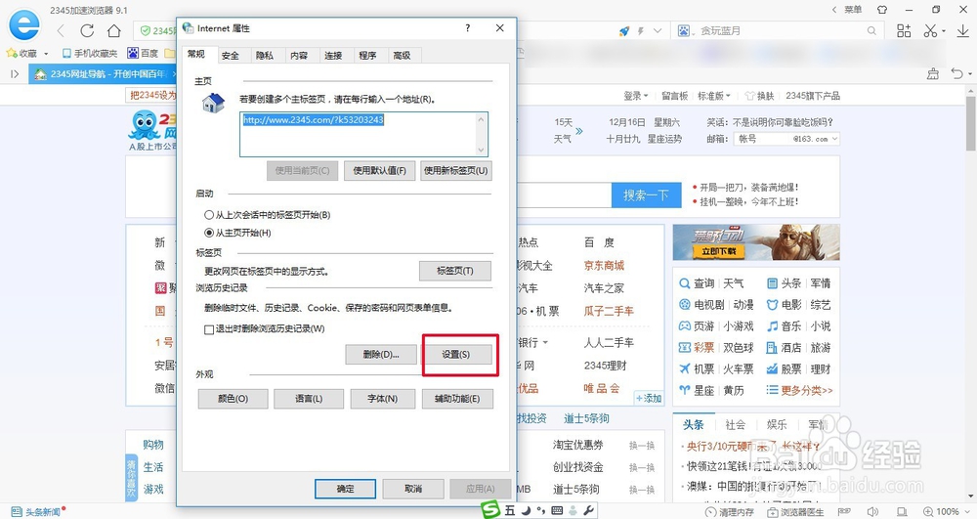This screenshot has height=519, width=977.
Task: Open browser doctor in status bar
Action: 795,512
